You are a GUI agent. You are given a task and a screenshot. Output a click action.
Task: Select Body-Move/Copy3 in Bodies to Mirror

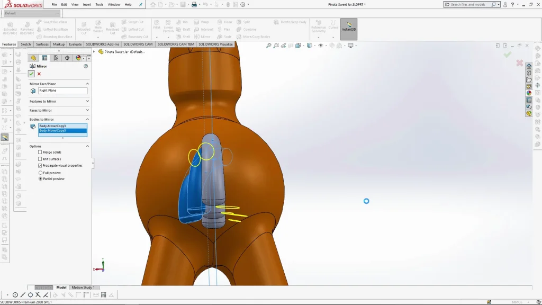tap(53, 126)
